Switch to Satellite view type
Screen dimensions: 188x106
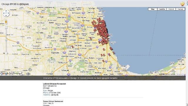tap(162, 9)
